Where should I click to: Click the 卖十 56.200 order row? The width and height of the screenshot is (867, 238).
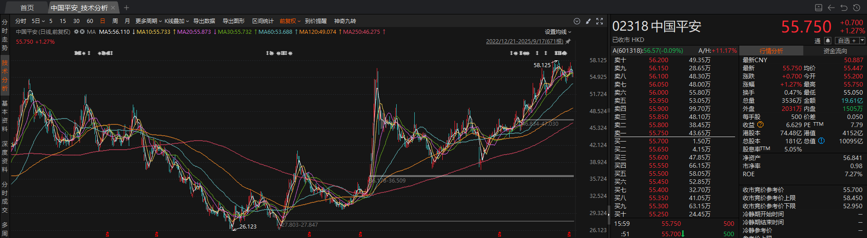(675, 60)
